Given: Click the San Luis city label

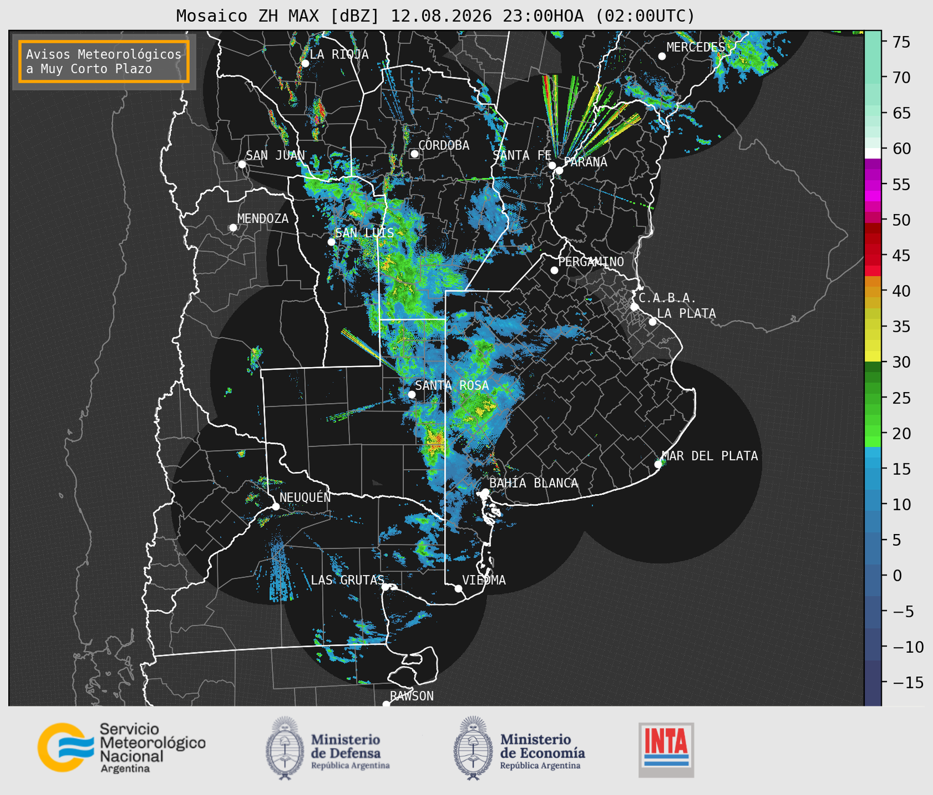Looking at the screenshot, I should click(364, 233).
